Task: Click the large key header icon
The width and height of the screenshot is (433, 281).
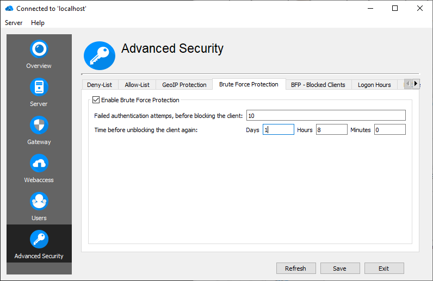Action: click(100, 55)
